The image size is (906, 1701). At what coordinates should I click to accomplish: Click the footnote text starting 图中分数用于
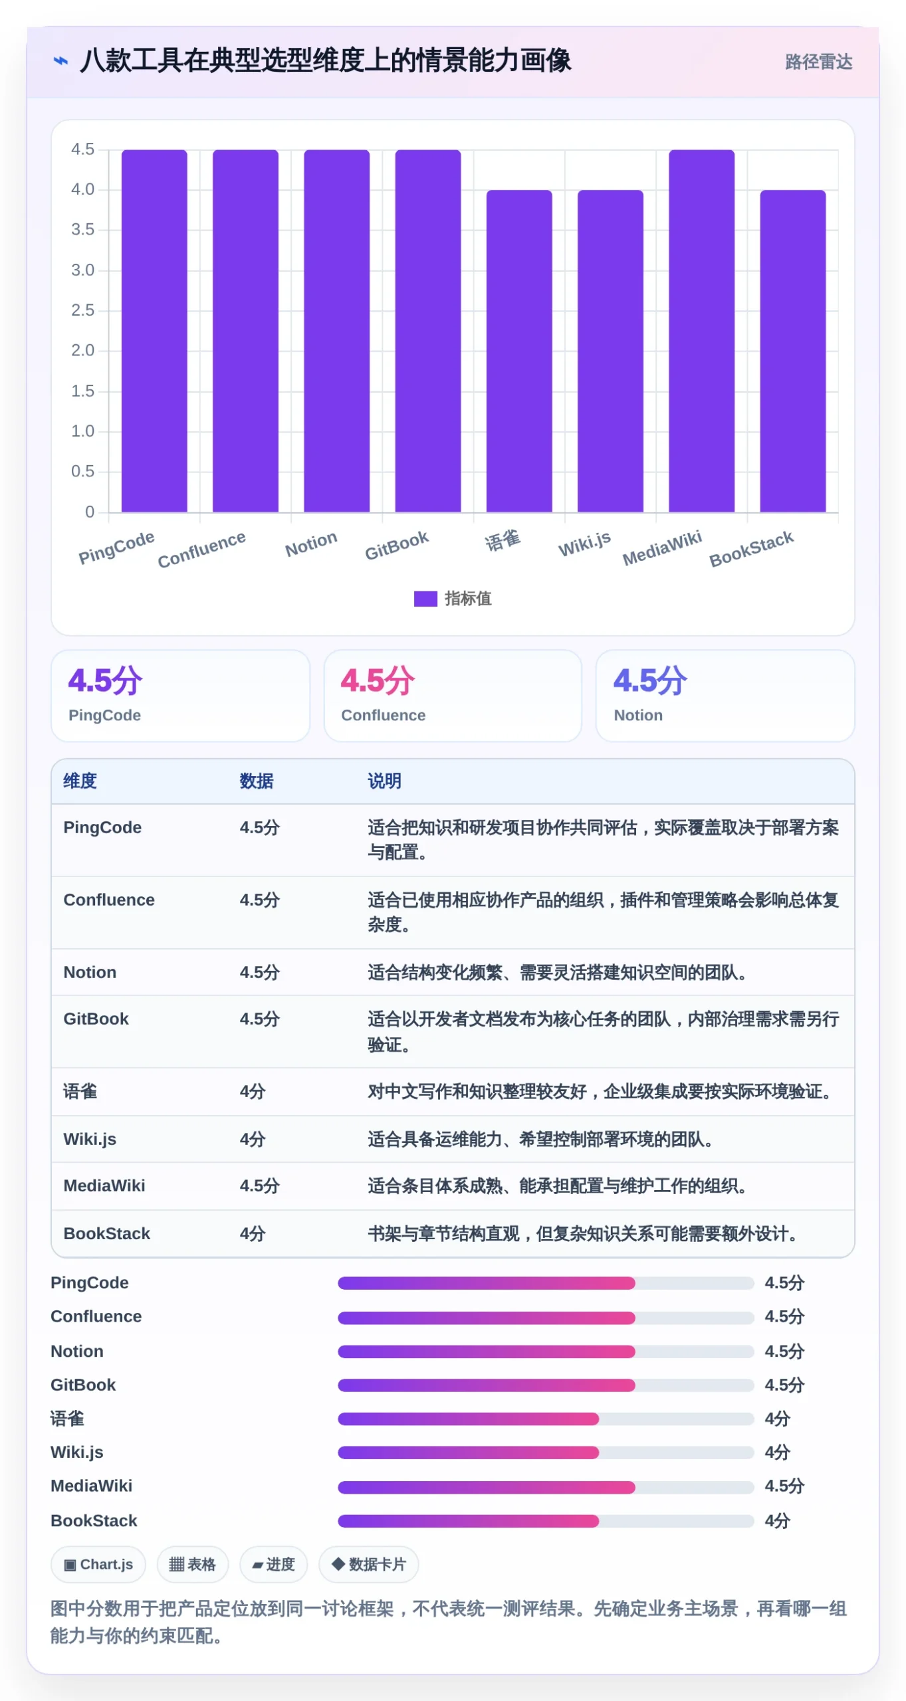449,1623
